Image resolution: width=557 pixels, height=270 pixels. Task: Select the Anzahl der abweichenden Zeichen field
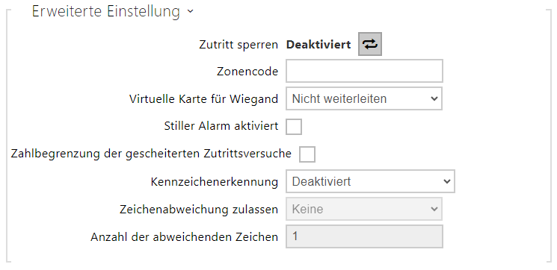[364, 236]
